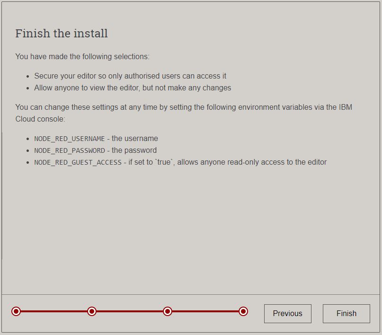
Task: Click the "Secure your editor" selection item
Action: coord(130,76)
